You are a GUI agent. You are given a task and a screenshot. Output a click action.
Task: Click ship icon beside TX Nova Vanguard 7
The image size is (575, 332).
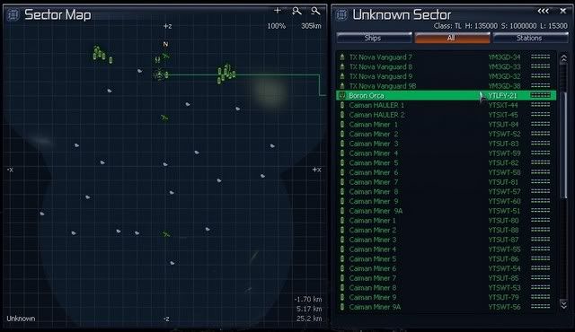pyautogui.click(x=342, y=57)
